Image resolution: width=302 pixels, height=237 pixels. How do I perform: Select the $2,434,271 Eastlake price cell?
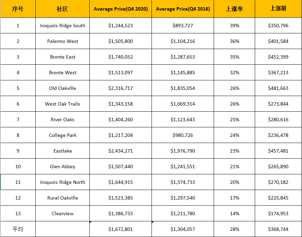(121, 151)
